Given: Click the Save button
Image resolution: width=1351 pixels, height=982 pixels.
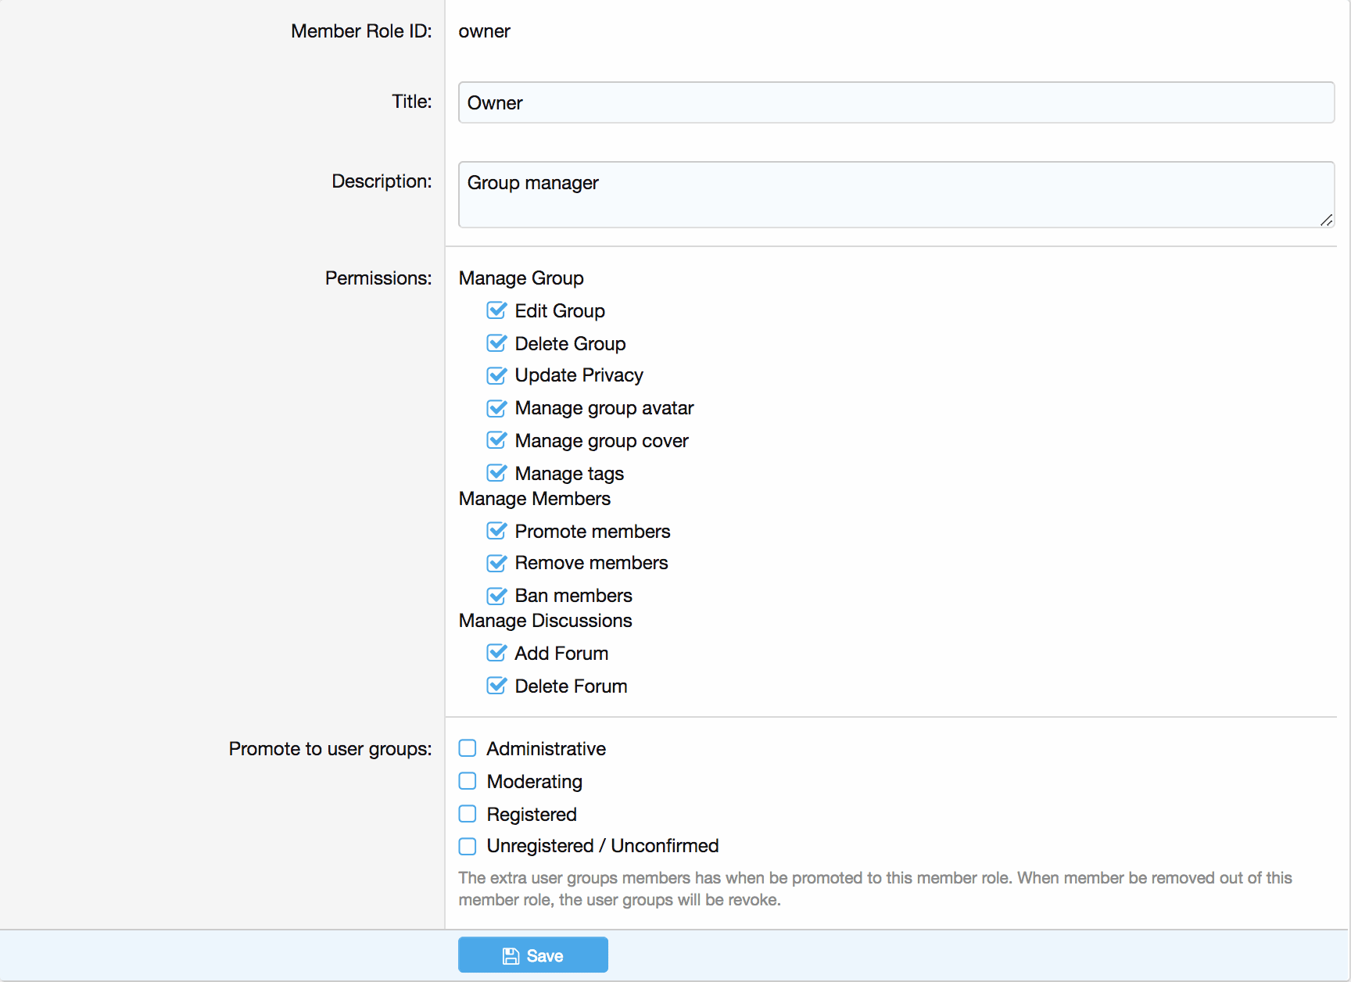Looking at the screenshot, I should (x=532, y=955).
